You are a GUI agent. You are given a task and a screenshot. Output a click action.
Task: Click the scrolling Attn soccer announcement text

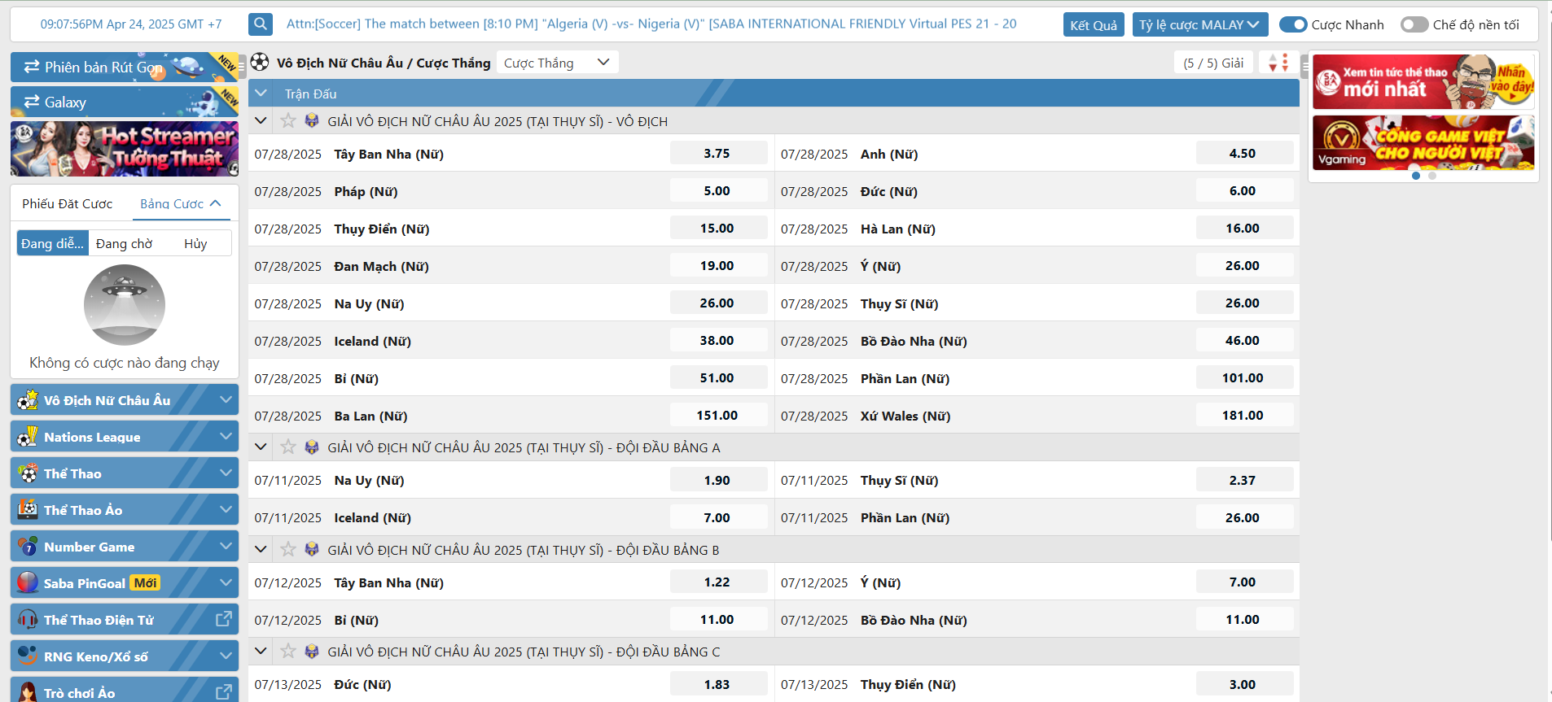(x=651, y=24)
